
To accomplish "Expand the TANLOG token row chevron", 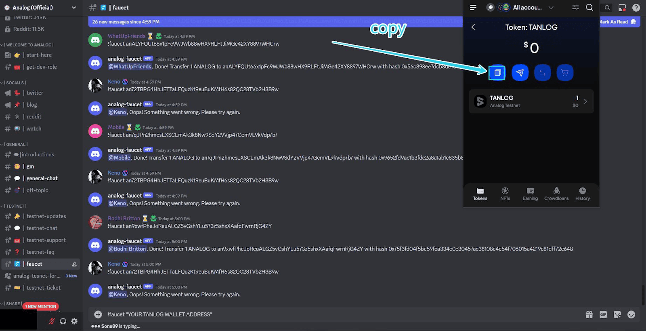I will 585,101.
